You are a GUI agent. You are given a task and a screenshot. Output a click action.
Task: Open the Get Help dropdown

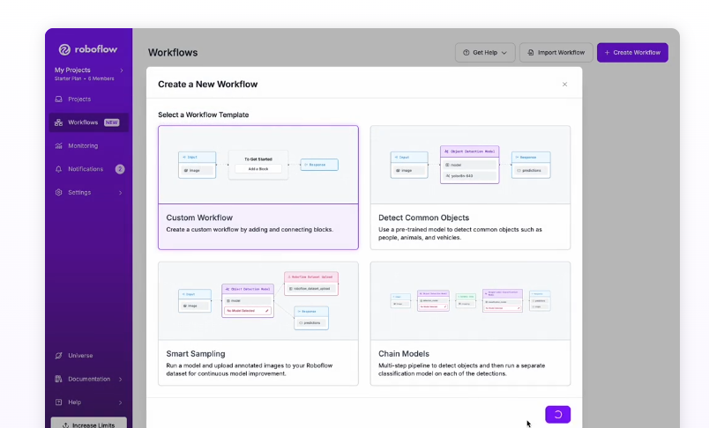[x=485, y=52]
